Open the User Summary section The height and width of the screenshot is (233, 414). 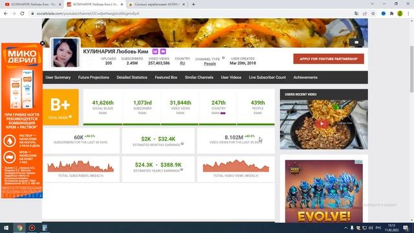coord(58,78)
